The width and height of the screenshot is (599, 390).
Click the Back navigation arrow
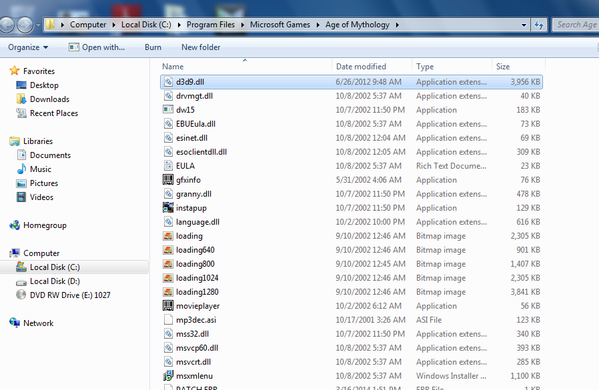click(7, 25)
